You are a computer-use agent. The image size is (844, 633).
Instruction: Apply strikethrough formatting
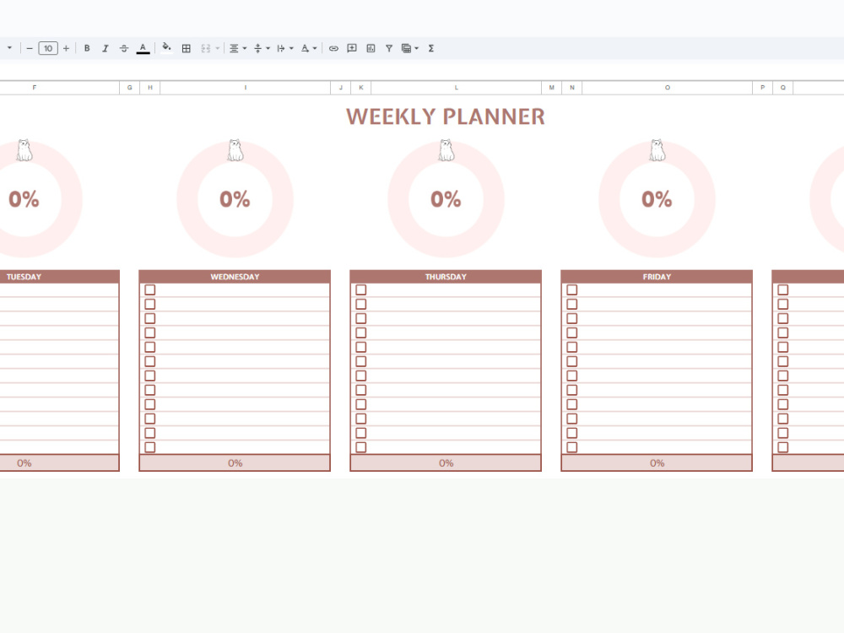tap(124, 48)
